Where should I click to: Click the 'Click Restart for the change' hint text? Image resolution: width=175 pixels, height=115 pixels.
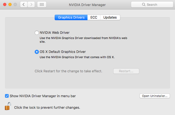click(68, 71)
